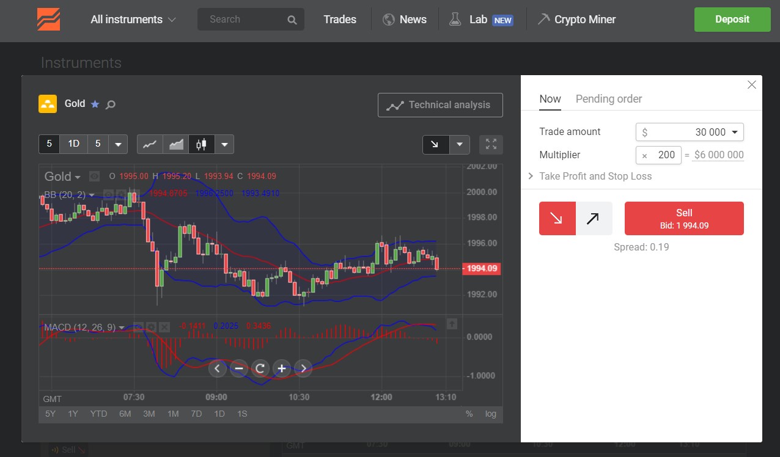Image resolution: width=780 pixels, height=457 pixels.
Task: Click the green Deposit button
Action: [x=732, y=19]
